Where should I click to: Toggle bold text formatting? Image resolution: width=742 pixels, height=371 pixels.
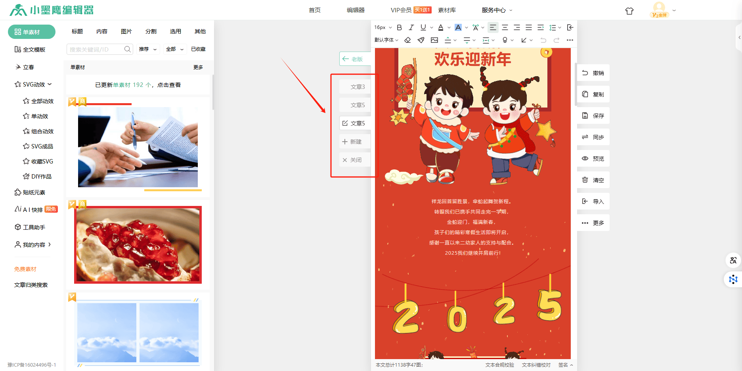click(400, 27)
